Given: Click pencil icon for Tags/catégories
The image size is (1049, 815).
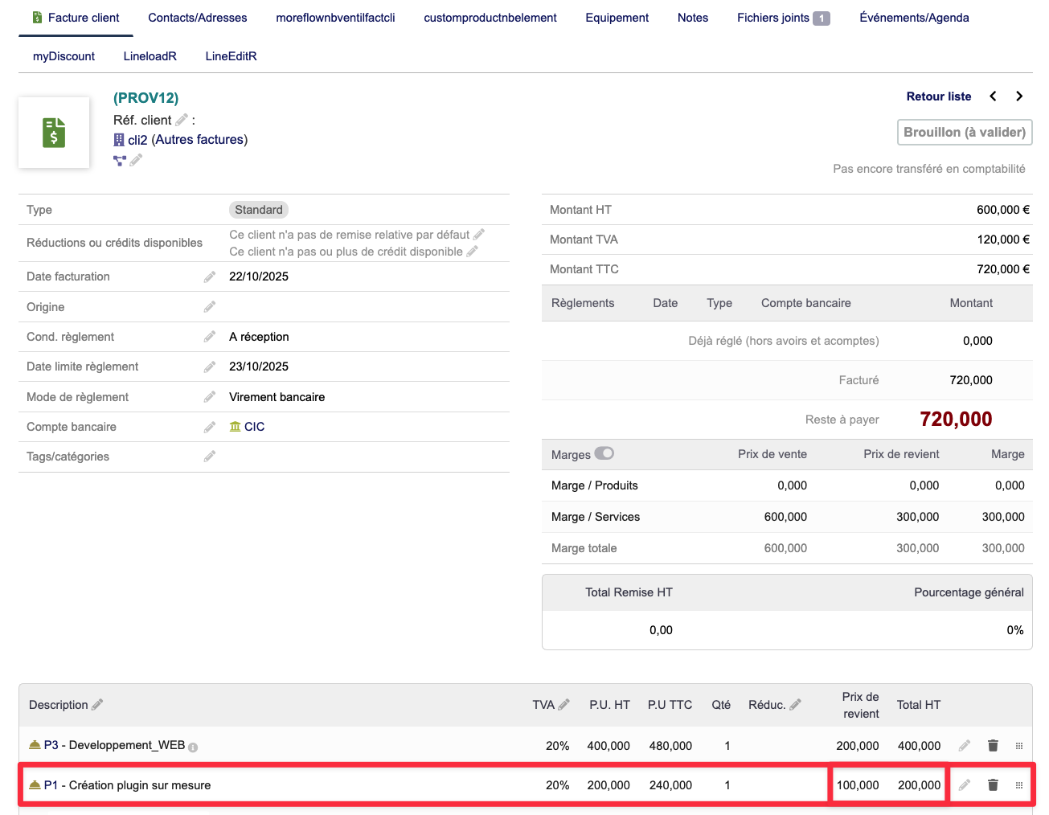Looking at the screenshot, I should coord(210,457).
